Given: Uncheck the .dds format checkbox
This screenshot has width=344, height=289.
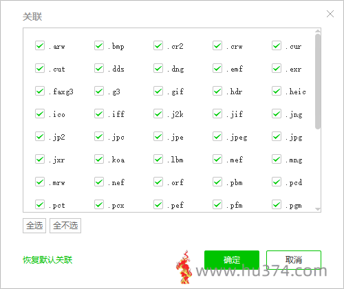Looking at the screenshot, I should coord(99,68).
